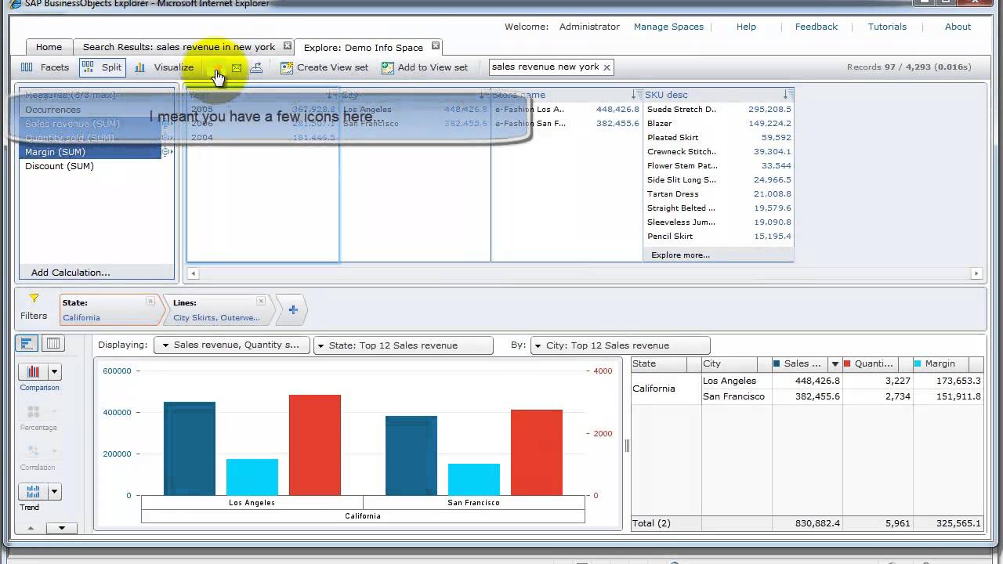The width and height of the screenshot is (1003, 564).
Task: Expand the Trend chart options arrow
Action: 55,492
